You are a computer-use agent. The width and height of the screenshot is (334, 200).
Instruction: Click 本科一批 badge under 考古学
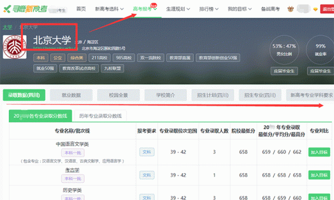click(72, 178)
